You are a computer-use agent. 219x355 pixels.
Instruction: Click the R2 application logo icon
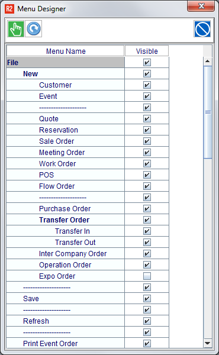9,9
